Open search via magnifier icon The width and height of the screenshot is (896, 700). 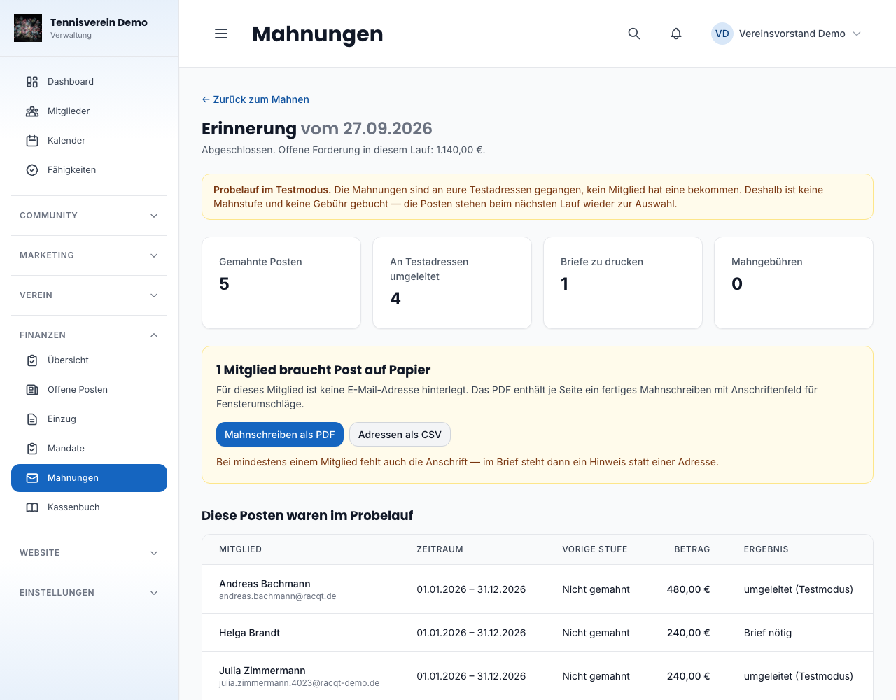coord(634,34)
